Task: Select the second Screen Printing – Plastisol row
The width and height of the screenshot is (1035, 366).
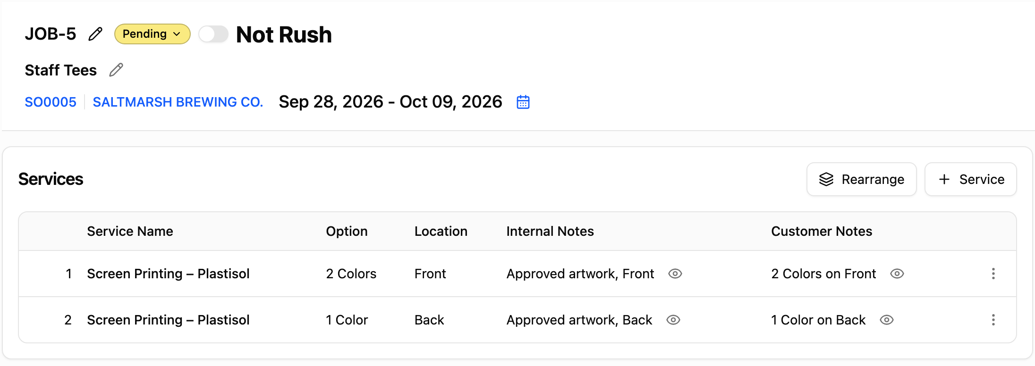Action: point(517,320)
